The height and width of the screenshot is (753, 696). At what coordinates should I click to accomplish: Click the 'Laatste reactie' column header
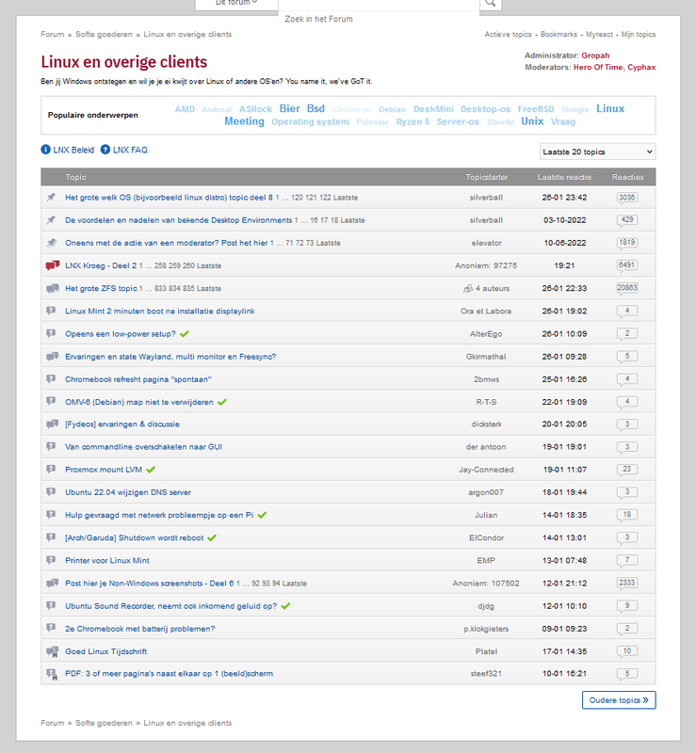(x=564, y=177)
